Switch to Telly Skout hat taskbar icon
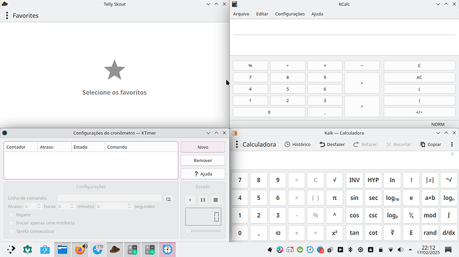The height and width of the screenshot is (257, 459). pos(114,250)
